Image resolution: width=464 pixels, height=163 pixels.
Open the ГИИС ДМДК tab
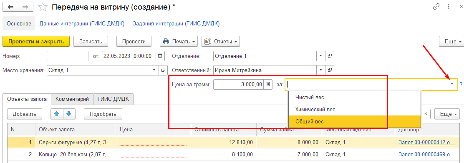point(113,99)
